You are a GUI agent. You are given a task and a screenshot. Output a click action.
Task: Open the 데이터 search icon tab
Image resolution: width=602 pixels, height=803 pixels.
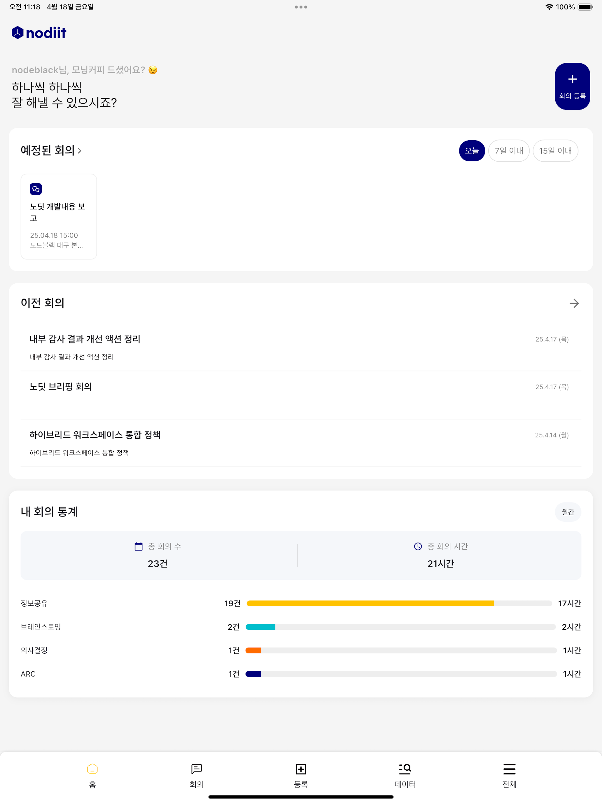(405, 769)
